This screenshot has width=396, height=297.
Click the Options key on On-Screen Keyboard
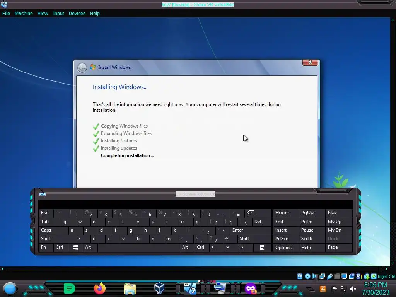(286, 247)
